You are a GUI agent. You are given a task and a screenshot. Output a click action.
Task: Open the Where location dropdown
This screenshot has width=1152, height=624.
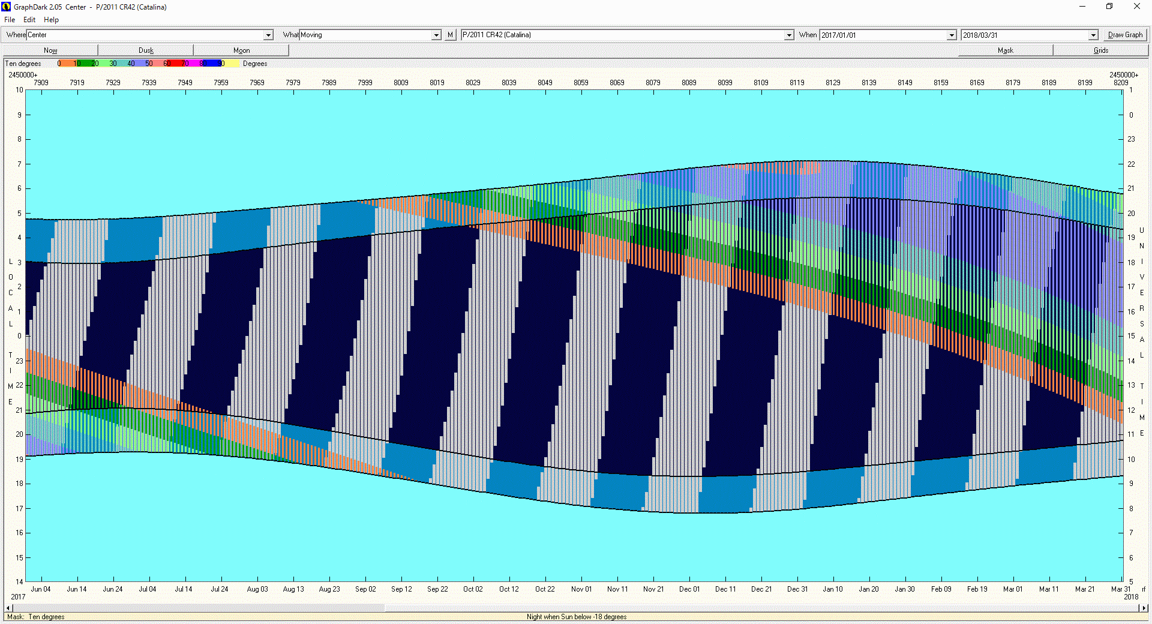pos(268,35)
